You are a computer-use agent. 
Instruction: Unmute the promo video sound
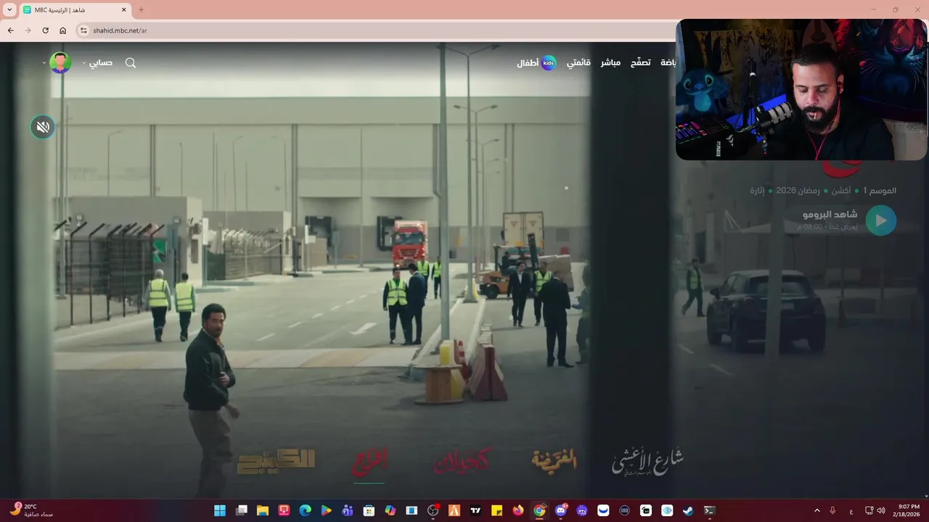[x=43, y=128]
